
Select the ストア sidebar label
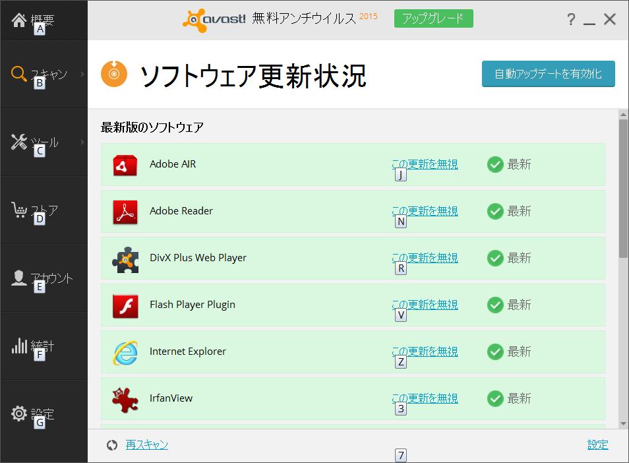45,210
